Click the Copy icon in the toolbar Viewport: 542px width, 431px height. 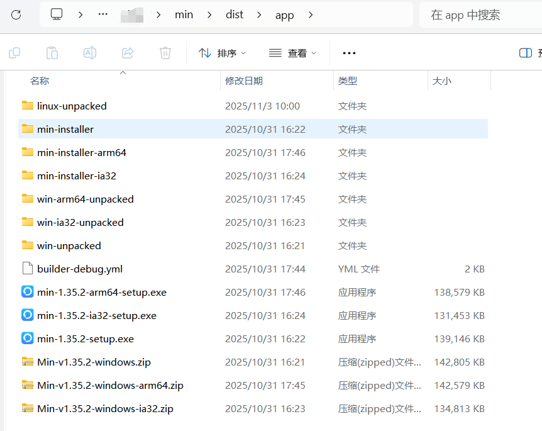14,53
